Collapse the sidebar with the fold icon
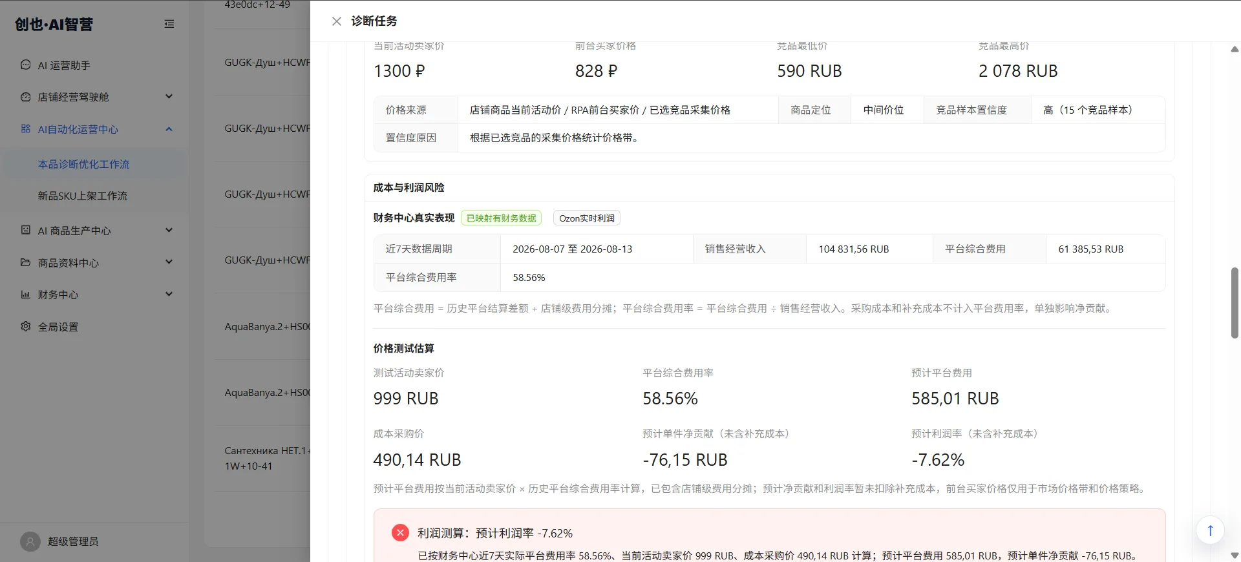Image resolution: width=1241 pixels, height=562 pixels. pyautogui.click(x=169, y=24)
